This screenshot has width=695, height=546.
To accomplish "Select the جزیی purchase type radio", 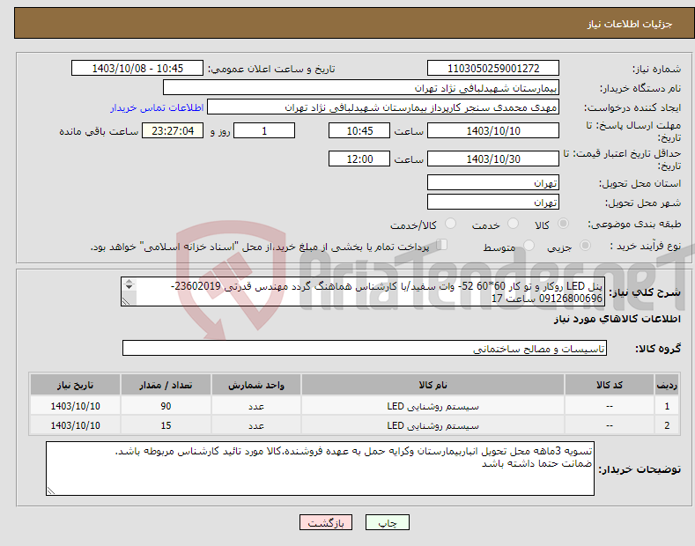I will [585, 245].
